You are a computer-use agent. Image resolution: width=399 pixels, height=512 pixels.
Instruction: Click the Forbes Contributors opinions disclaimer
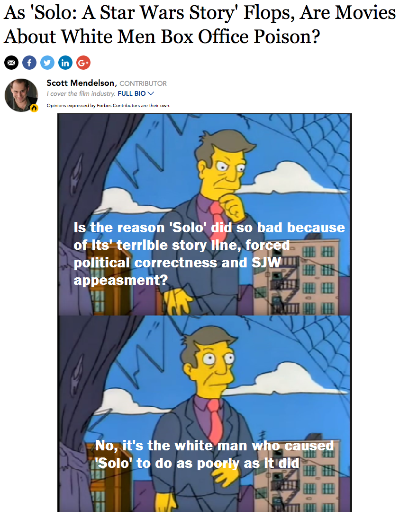point(109,105)
